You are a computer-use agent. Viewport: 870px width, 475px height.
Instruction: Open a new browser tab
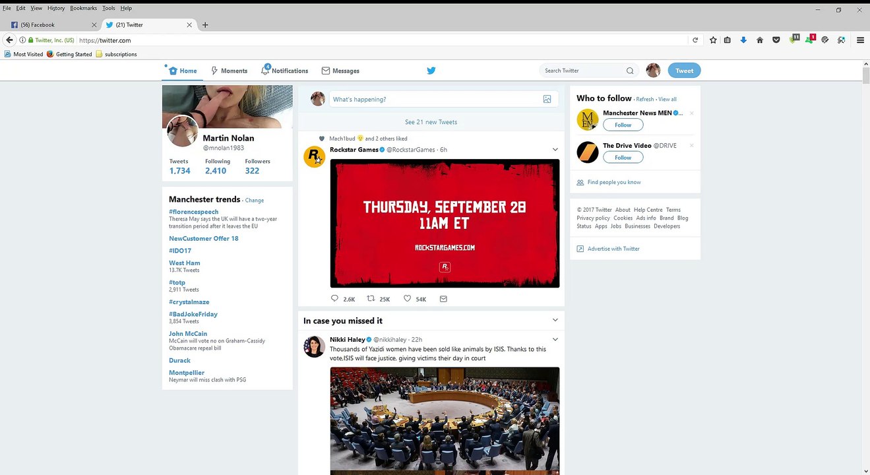(x=205, y=25)
